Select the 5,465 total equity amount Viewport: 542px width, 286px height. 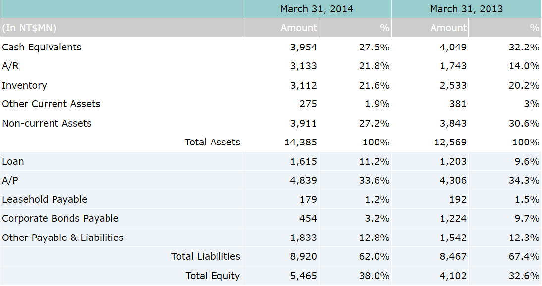(x=303, y=276)
